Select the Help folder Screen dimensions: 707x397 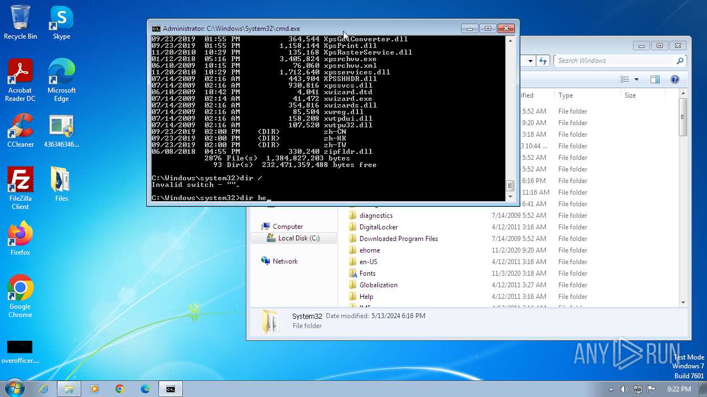[366, 297]
